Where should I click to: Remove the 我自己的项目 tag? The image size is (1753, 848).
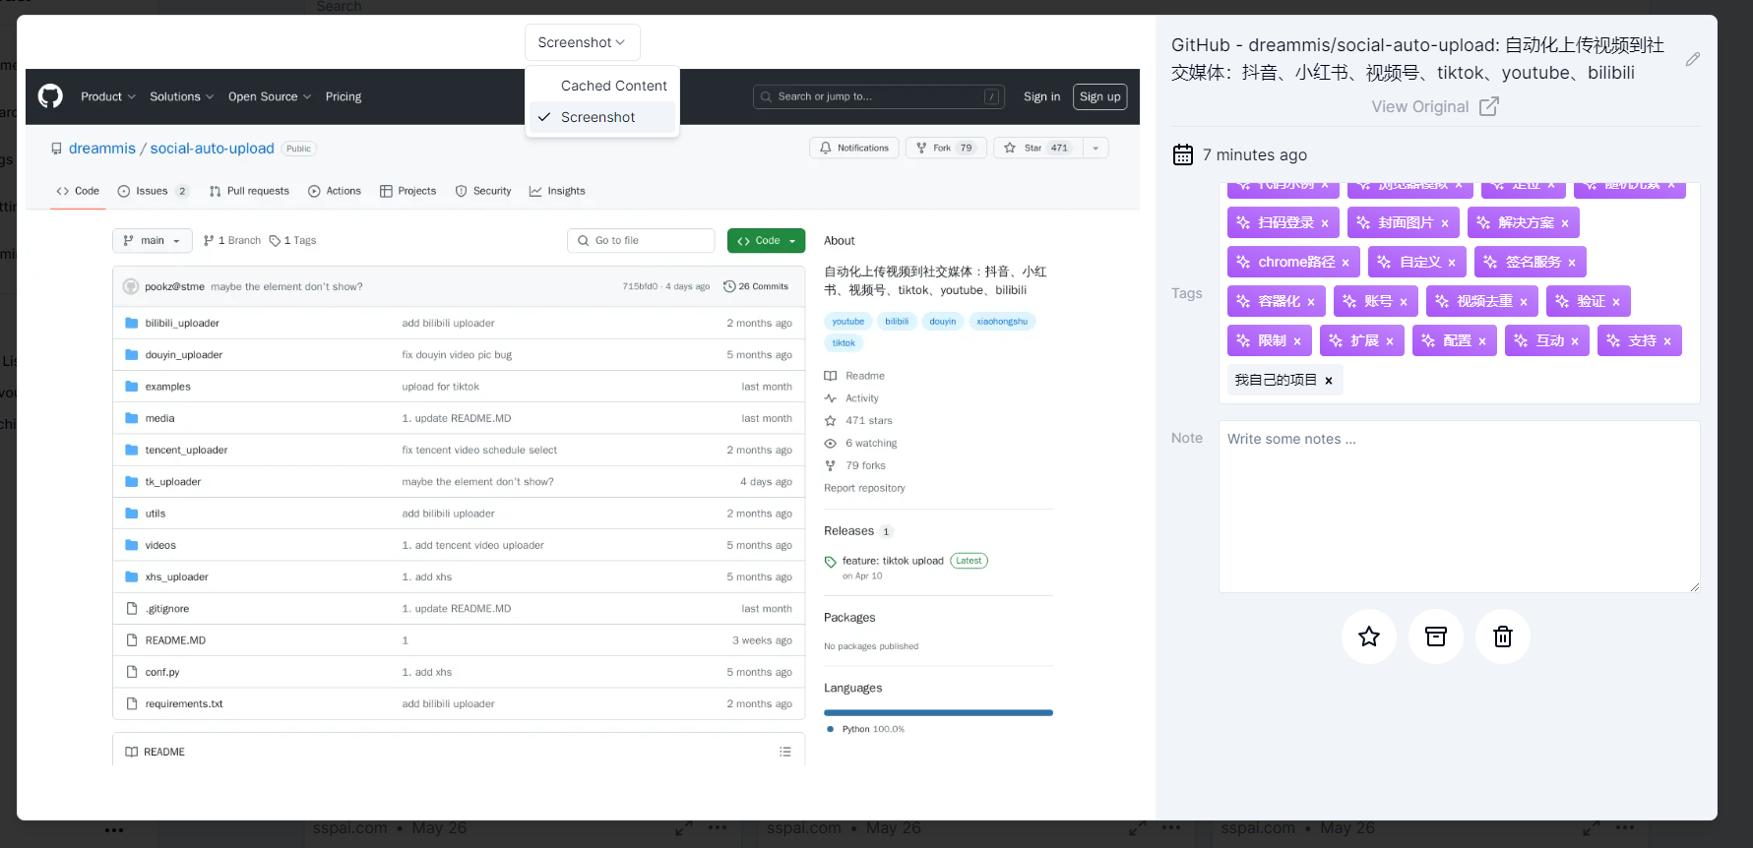[x=1328, y=381]
